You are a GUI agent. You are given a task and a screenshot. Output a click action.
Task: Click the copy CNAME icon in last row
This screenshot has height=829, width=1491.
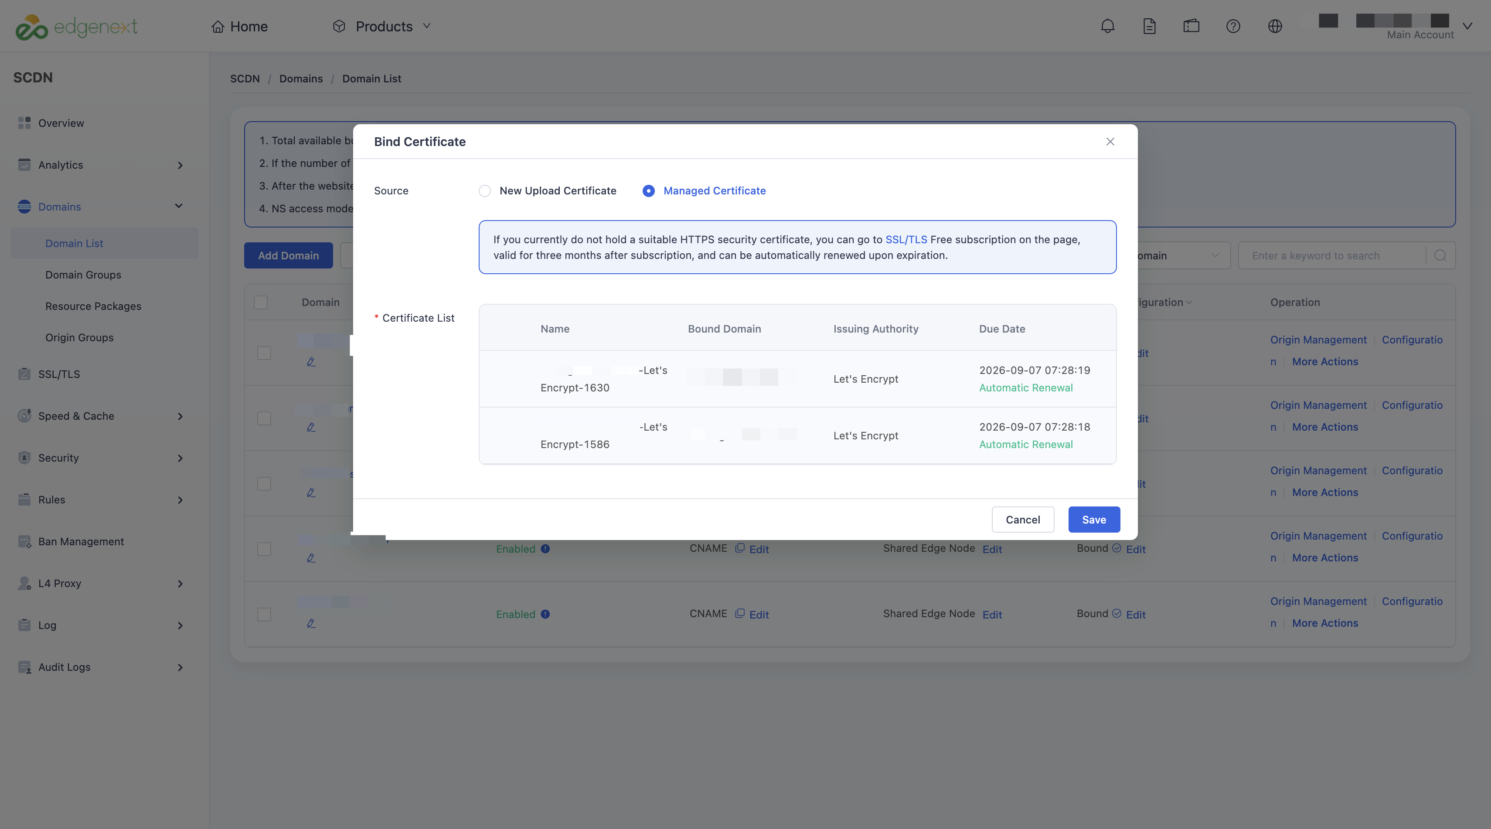pos(740,613)
